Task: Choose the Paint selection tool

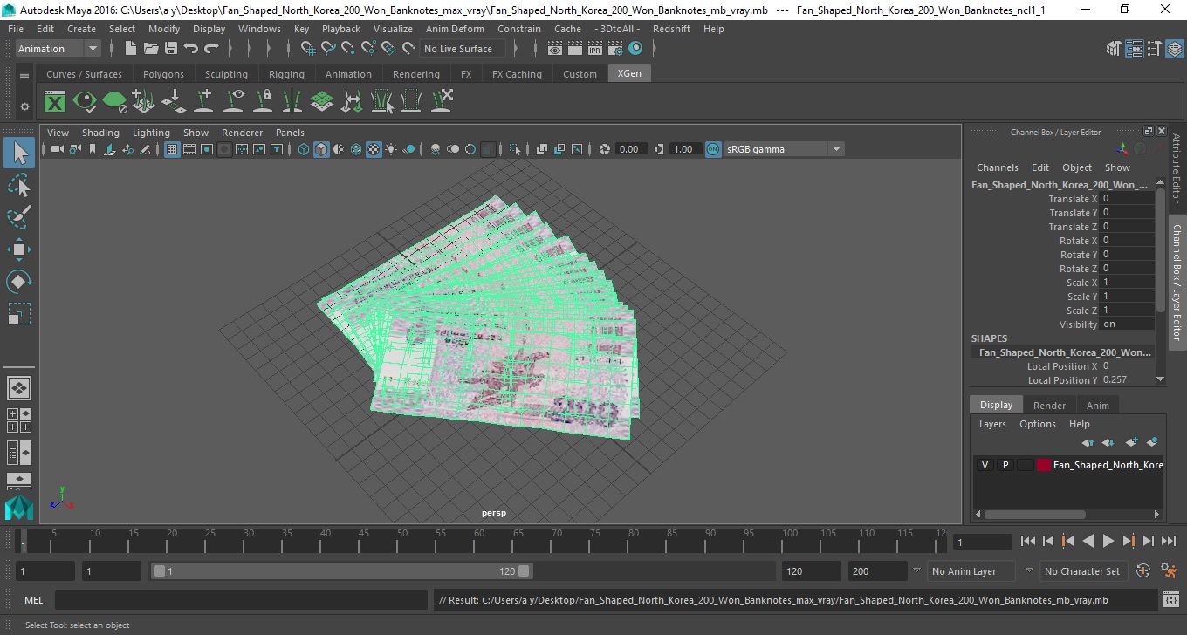Action: [19, 217]
